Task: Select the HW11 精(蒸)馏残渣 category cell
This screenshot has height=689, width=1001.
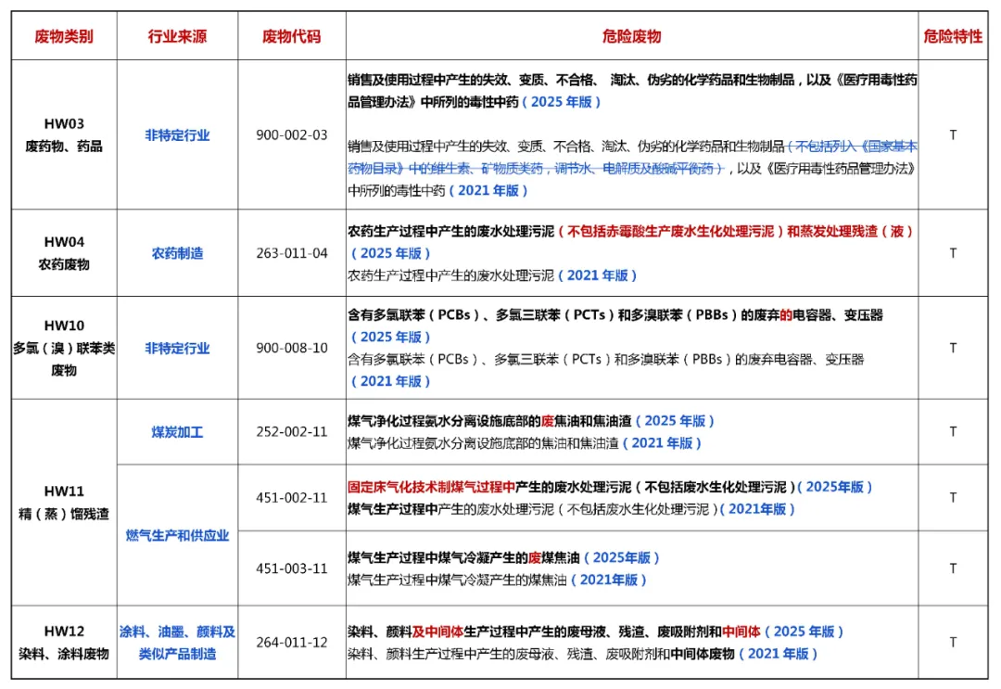Action: [x=63, y=503]
